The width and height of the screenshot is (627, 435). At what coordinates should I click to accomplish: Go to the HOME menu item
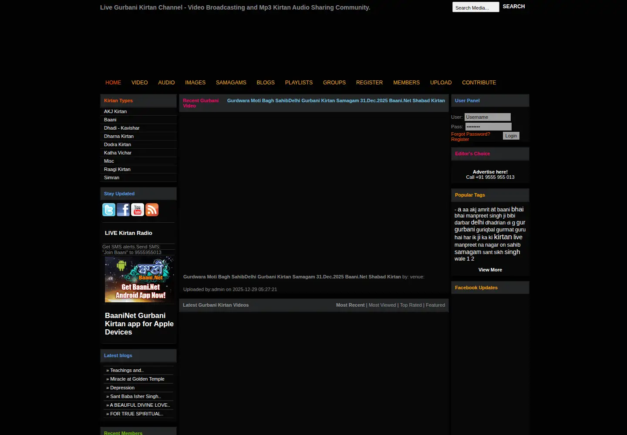[113, 83]
